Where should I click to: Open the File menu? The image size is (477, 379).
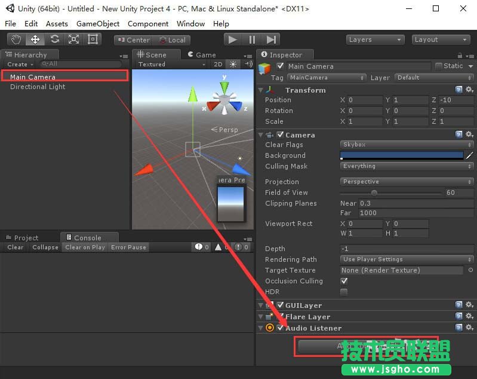pyautogui.click(x=10, y=24)
